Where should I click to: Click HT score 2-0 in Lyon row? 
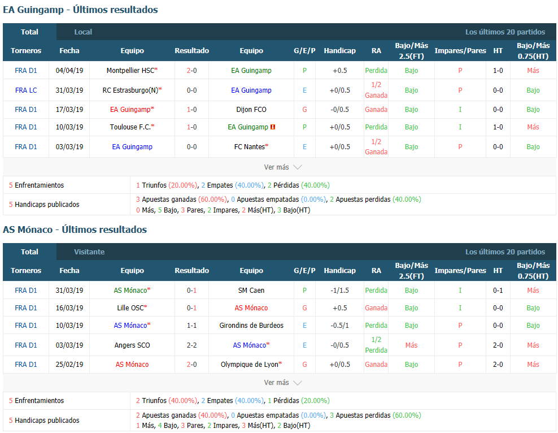(x=498, y=364)
